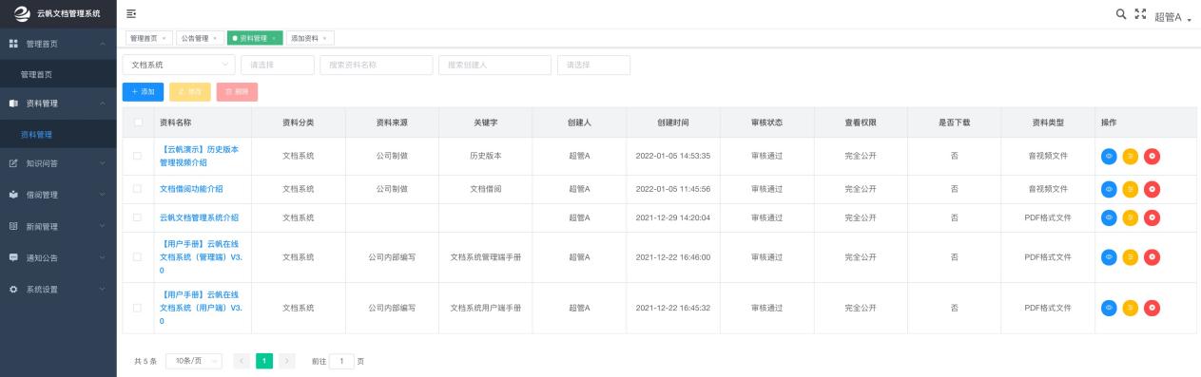Delete 文档借阅功能介绍 with the red icon
The image size is (1201, 377).
coord(1152,189)
